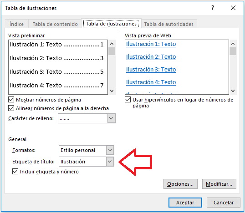Click the Modificar... button
This screenshot has width=245, height=213.
219,184
